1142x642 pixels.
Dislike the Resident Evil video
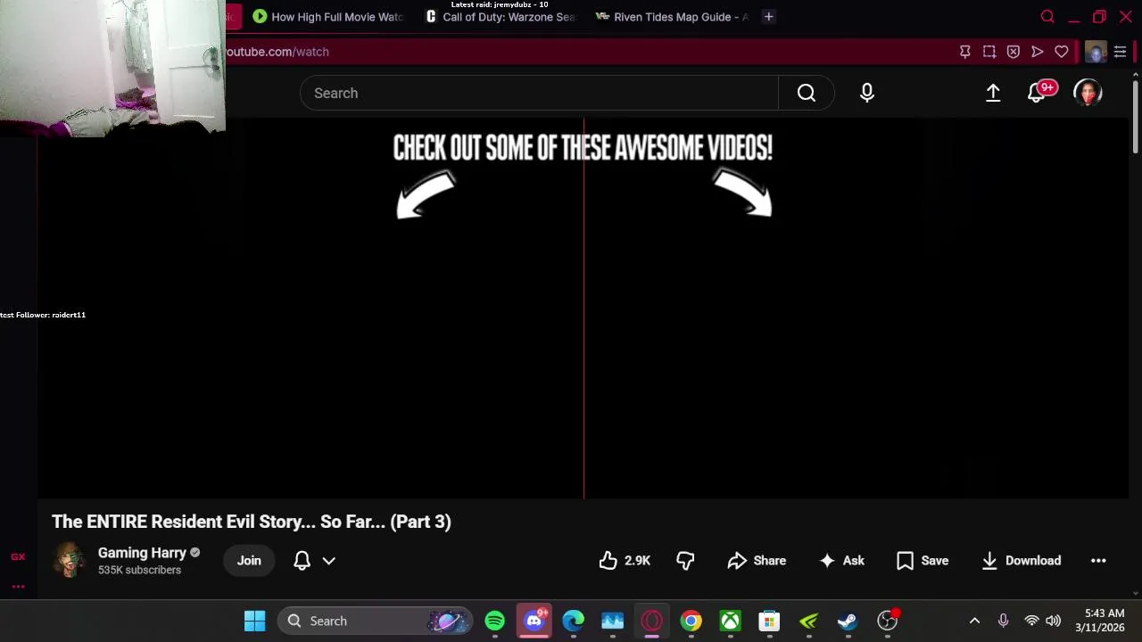click(x=685, y=561)
